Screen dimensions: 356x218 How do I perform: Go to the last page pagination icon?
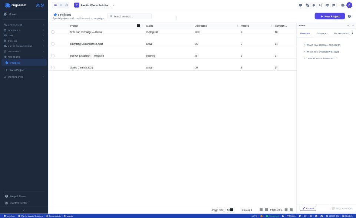point(291,210)
